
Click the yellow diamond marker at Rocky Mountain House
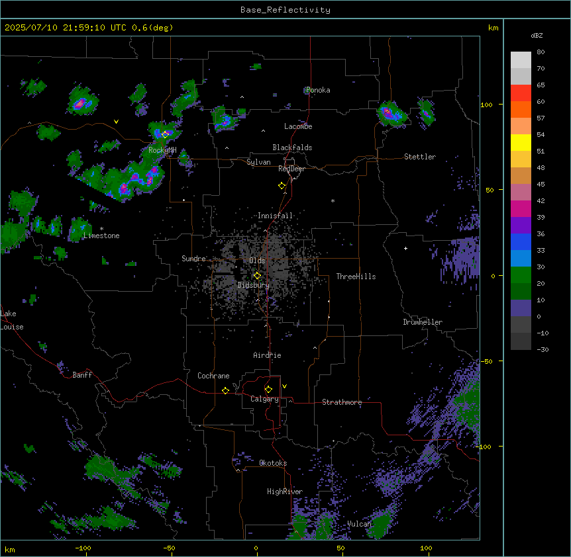pos(165,134)
